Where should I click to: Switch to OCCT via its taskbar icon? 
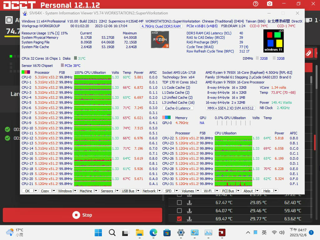(x=222, y=232)
